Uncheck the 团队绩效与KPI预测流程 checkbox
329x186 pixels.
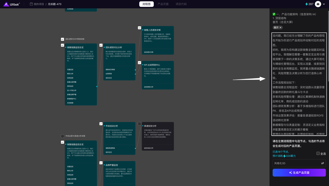click(62, 39)
